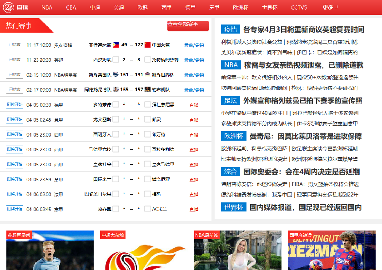The height and width of the screenshot is (270, 382).
Task: Select the 莱万特 team logo placeholder
Action: tap(147, 134)
